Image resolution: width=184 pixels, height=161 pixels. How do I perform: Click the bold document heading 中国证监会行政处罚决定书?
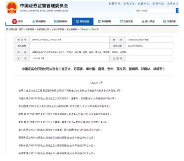click(x=93, y=69)
